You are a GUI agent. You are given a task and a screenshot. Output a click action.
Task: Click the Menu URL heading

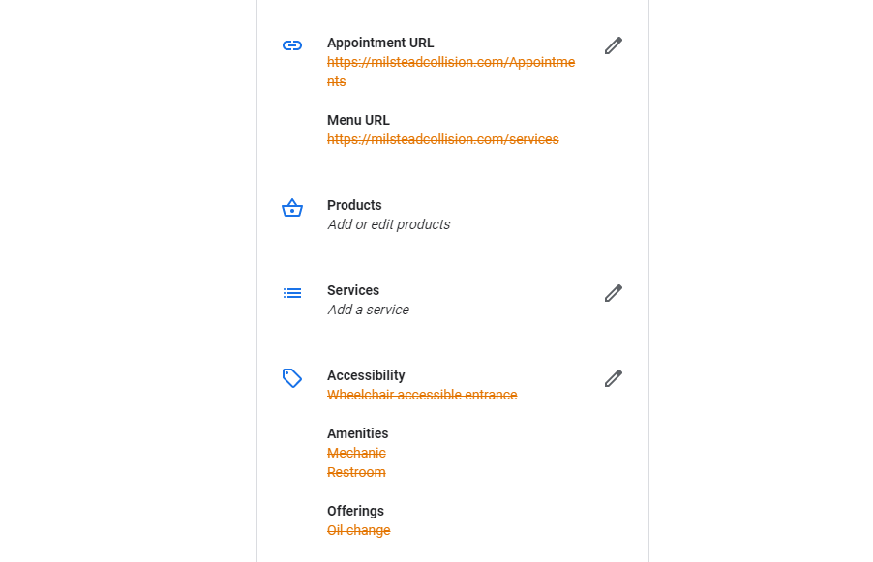click(x=358, y=120)
